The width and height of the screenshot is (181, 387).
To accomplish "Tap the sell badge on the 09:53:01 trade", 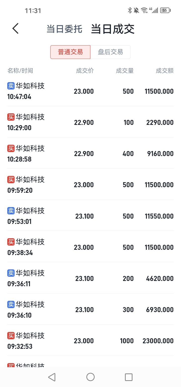I will (x=11, y=210).
